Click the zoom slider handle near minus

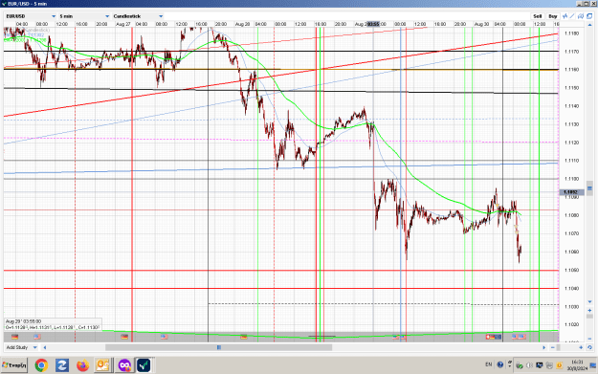(x=559, y=347)
